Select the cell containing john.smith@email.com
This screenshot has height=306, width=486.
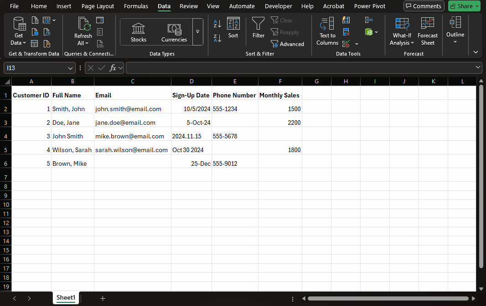[x=132, y=109]
